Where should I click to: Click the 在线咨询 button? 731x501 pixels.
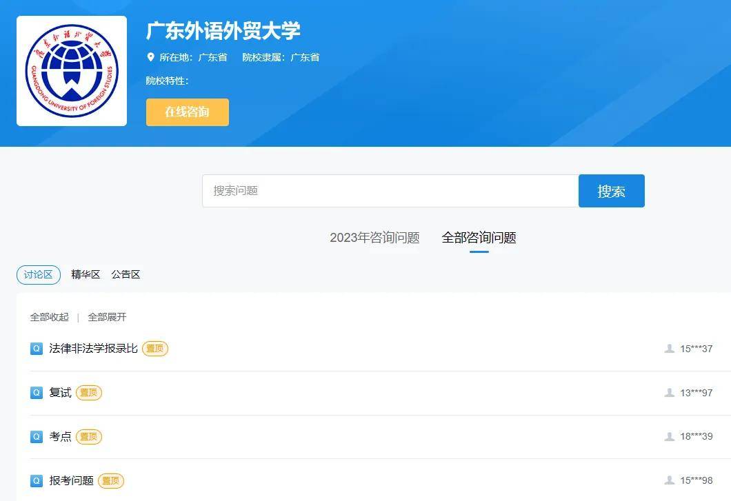[188, 112]
